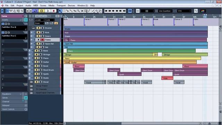Open the Audio menu
This screenshot has height=125, width=222.
28,6
